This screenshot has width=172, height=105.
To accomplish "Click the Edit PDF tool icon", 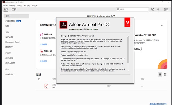I will 41,34.
